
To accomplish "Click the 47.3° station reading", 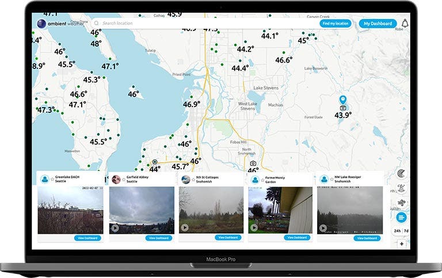I will pyautogui.click(x=47, y=110).
